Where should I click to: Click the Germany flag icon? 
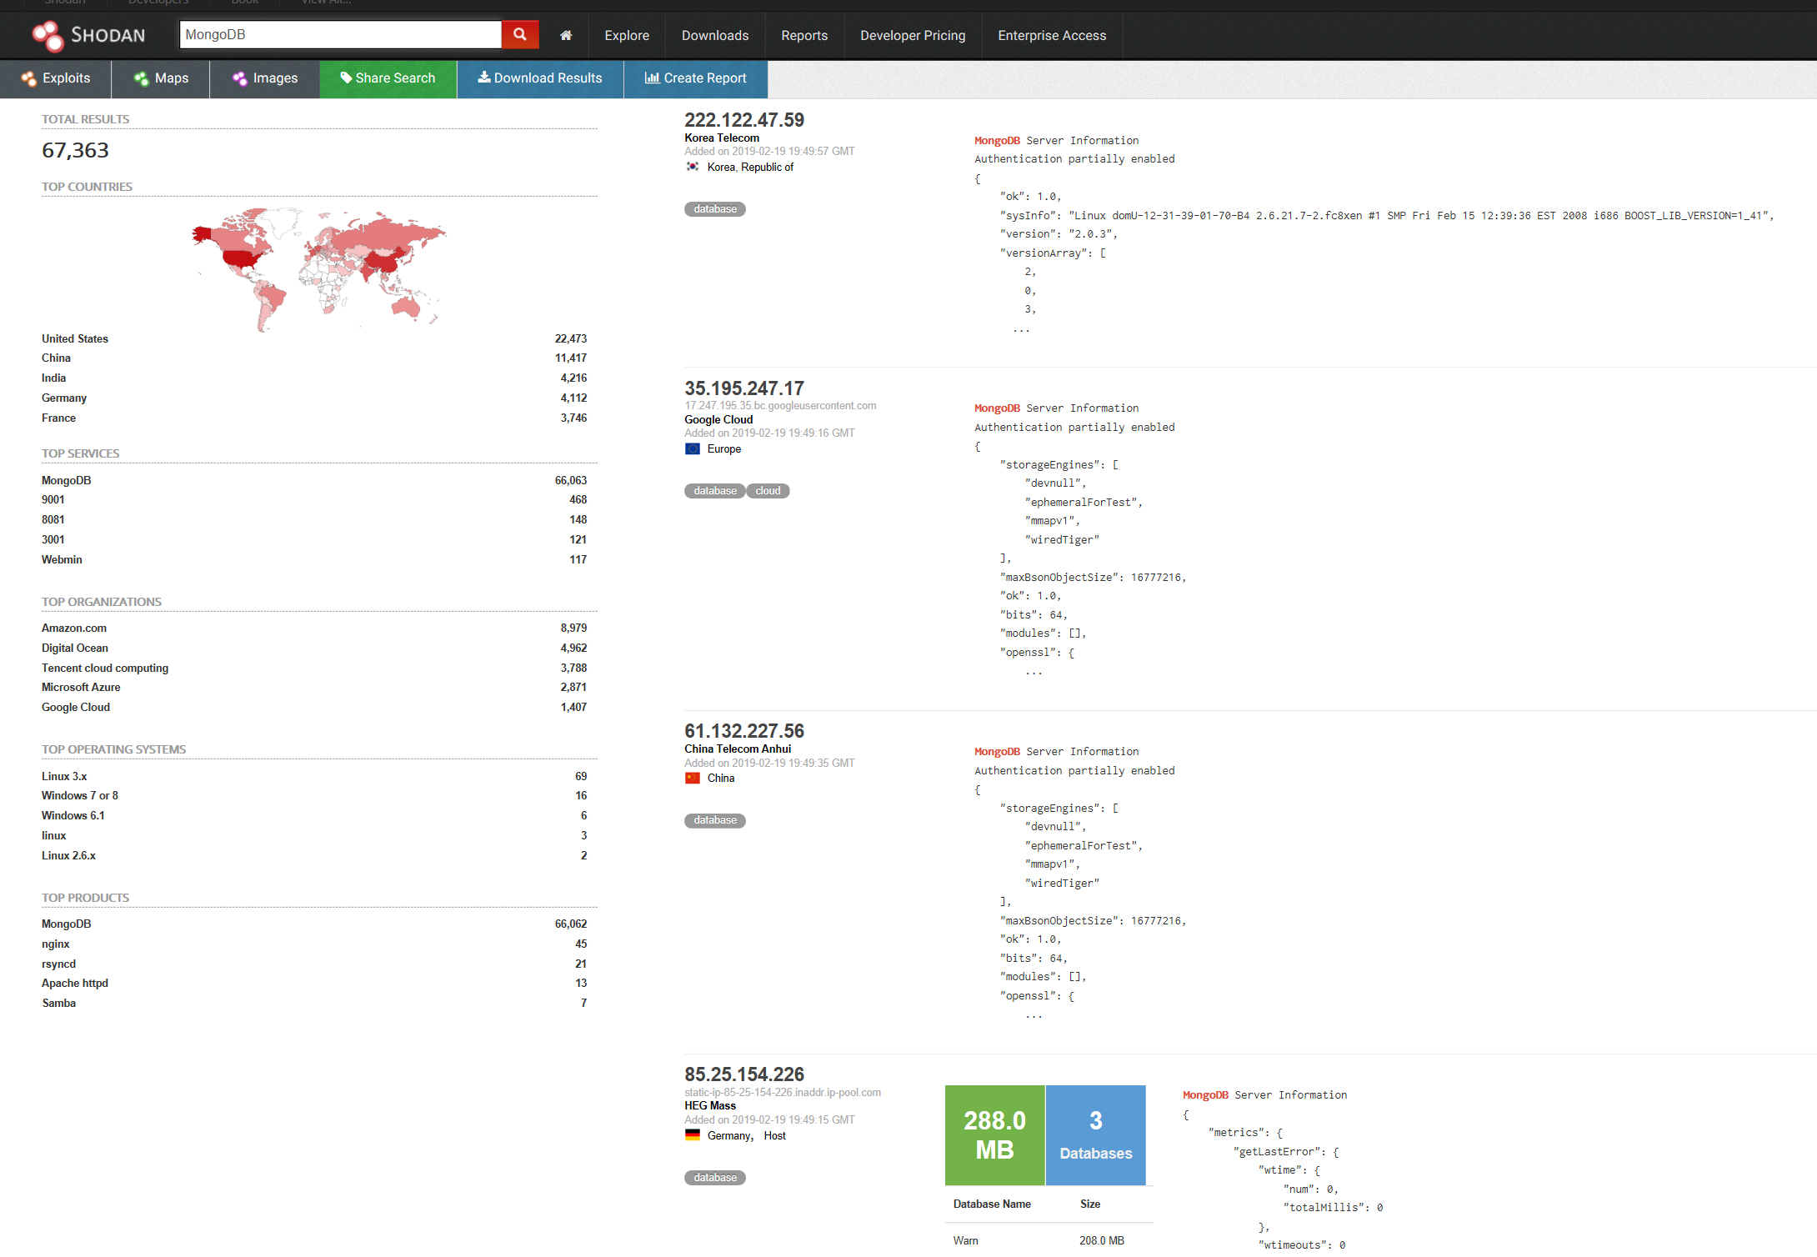click(693, 1135)
